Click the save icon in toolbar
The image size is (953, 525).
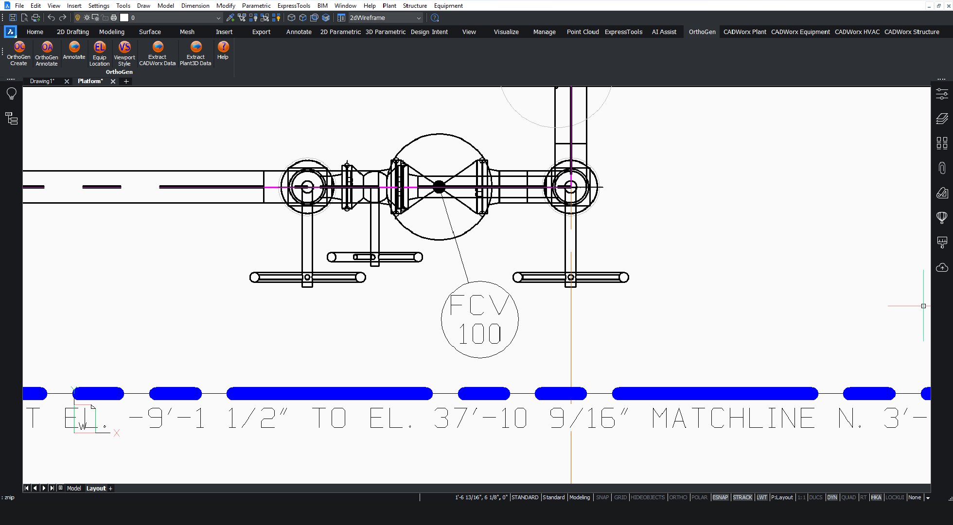coord(13,17)
